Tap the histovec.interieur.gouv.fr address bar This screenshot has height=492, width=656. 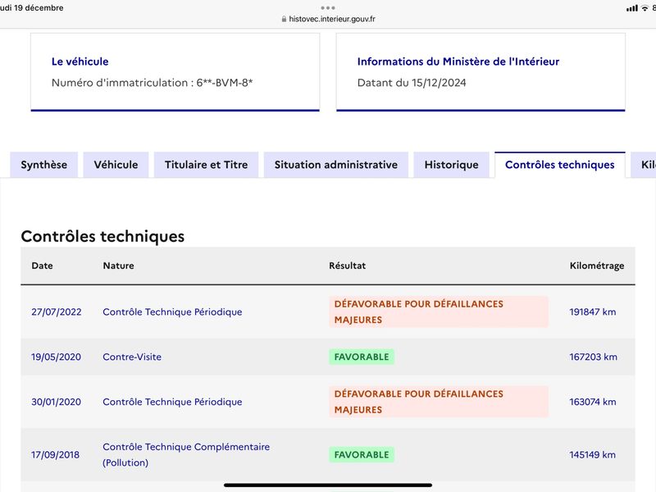329,19
